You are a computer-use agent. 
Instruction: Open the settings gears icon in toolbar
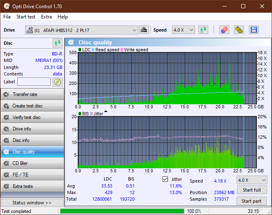click(x=239, y=30)
